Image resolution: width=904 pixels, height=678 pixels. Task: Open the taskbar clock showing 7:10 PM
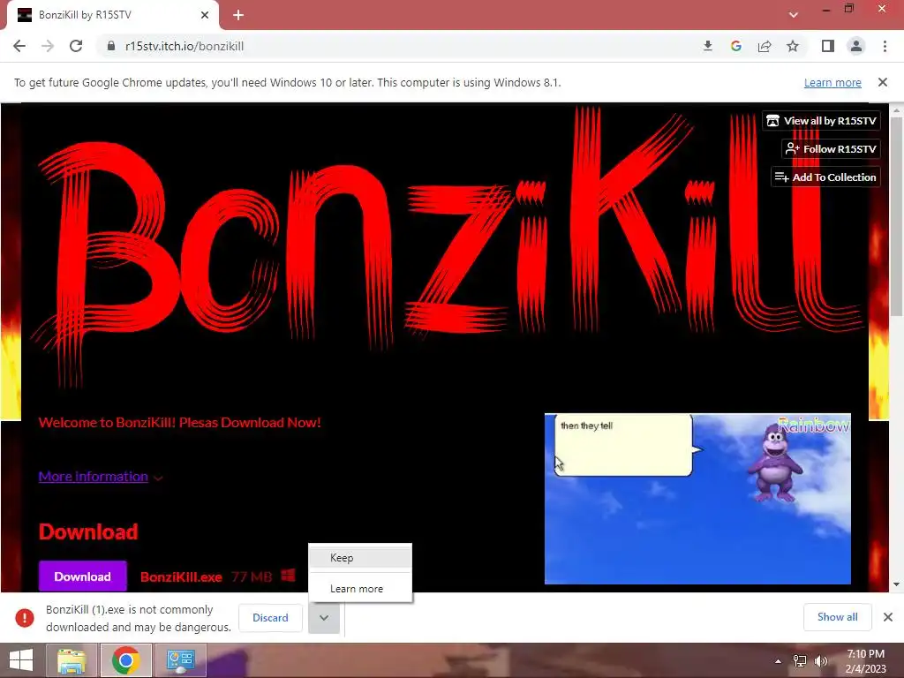(865, 661)
